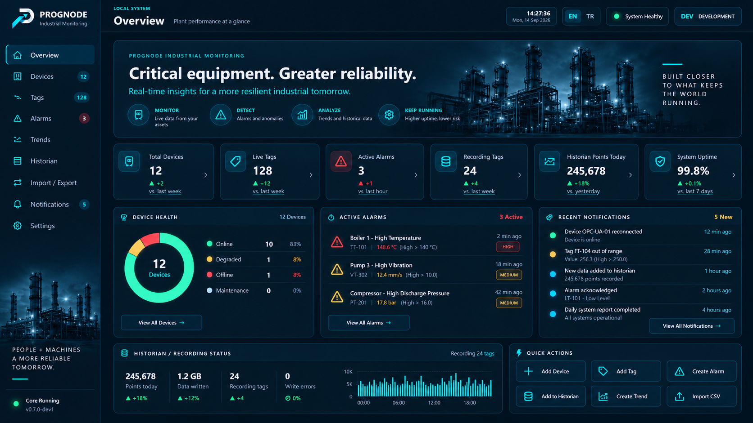Click the Notifications bell icon
This screenshot has width=753, height=423.
(x=18, y=204)
